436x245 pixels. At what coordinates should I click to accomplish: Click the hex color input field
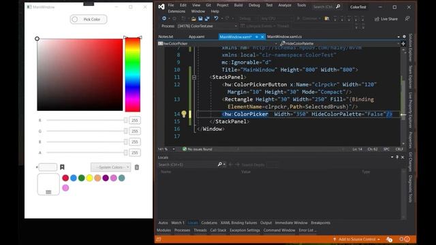click(x=48, y=167)
